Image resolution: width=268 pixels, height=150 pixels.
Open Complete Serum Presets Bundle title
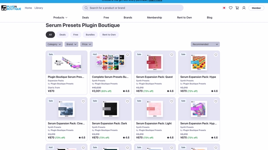110,77
